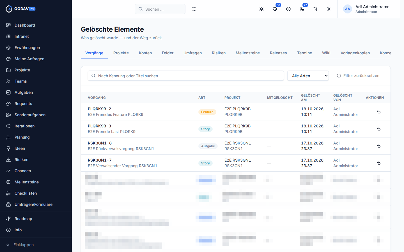Click row title PLQRK9B-3
Screen dimensions: 404x252
pos(99,126)
